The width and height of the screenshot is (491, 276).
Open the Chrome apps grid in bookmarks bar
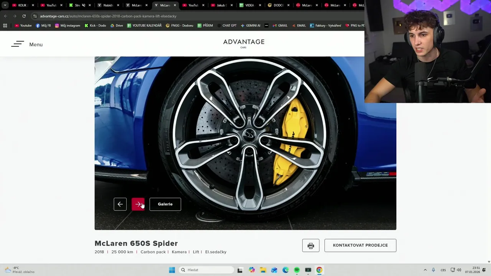coord(5,25)
